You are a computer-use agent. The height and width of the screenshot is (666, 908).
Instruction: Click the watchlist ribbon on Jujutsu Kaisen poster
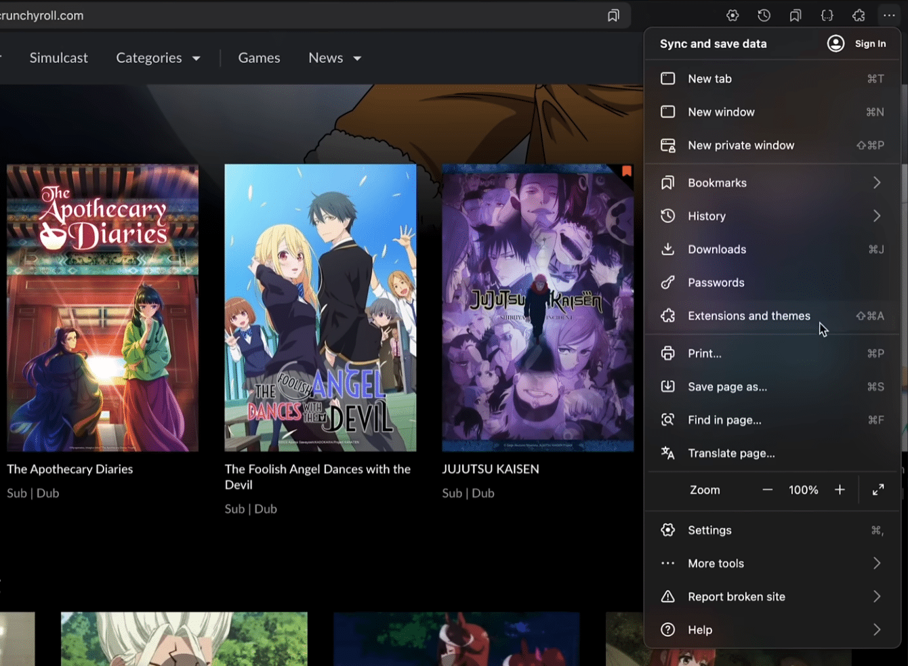tap(627, 171)
